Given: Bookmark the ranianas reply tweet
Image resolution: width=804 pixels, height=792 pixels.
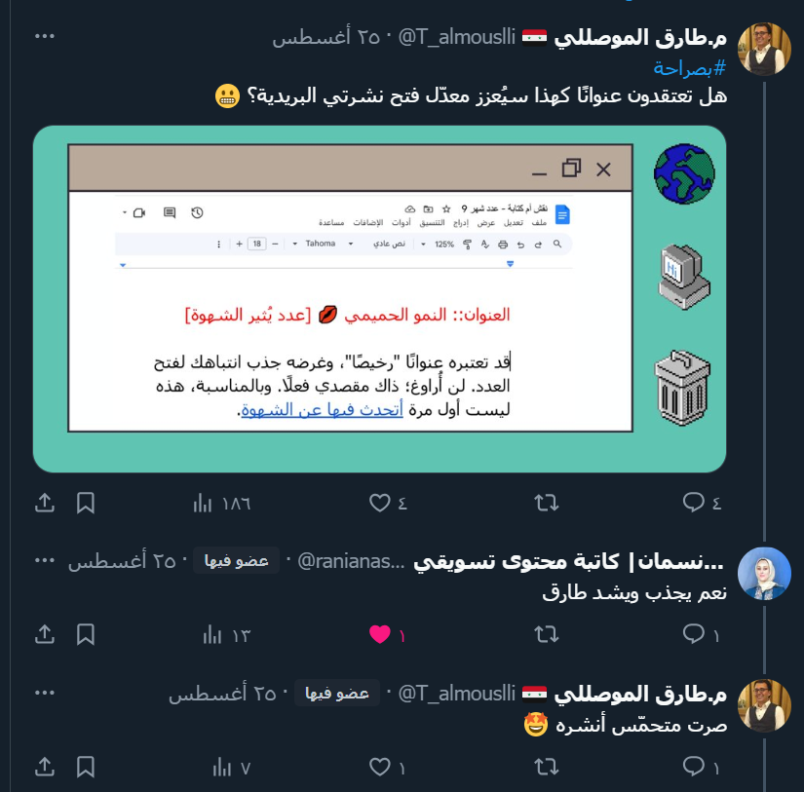Looking at the screenshot, I should [x=85, y=634].
